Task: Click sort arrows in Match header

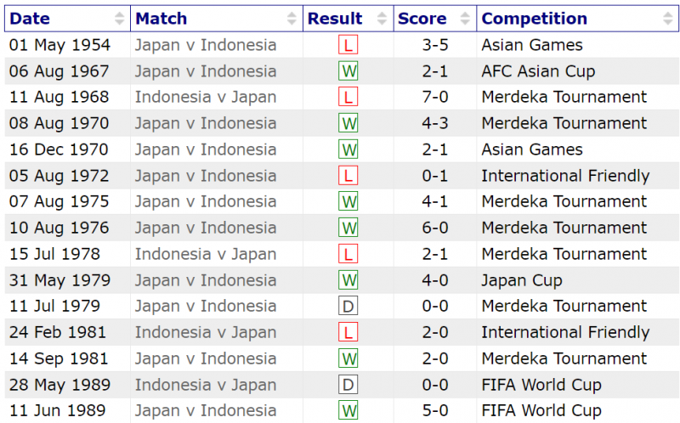Action: (292, 19)
